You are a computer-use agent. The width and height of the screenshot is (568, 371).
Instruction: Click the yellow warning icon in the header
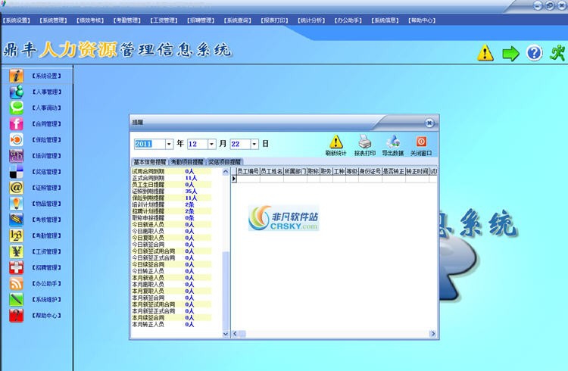coord(485,53)
